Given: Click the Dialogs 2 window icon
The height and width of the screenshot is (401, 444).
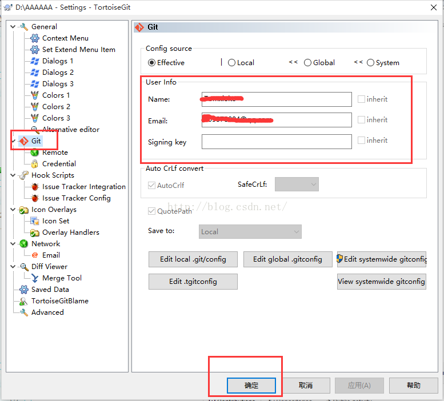Looking at the screenshot, I should (34, 73).
